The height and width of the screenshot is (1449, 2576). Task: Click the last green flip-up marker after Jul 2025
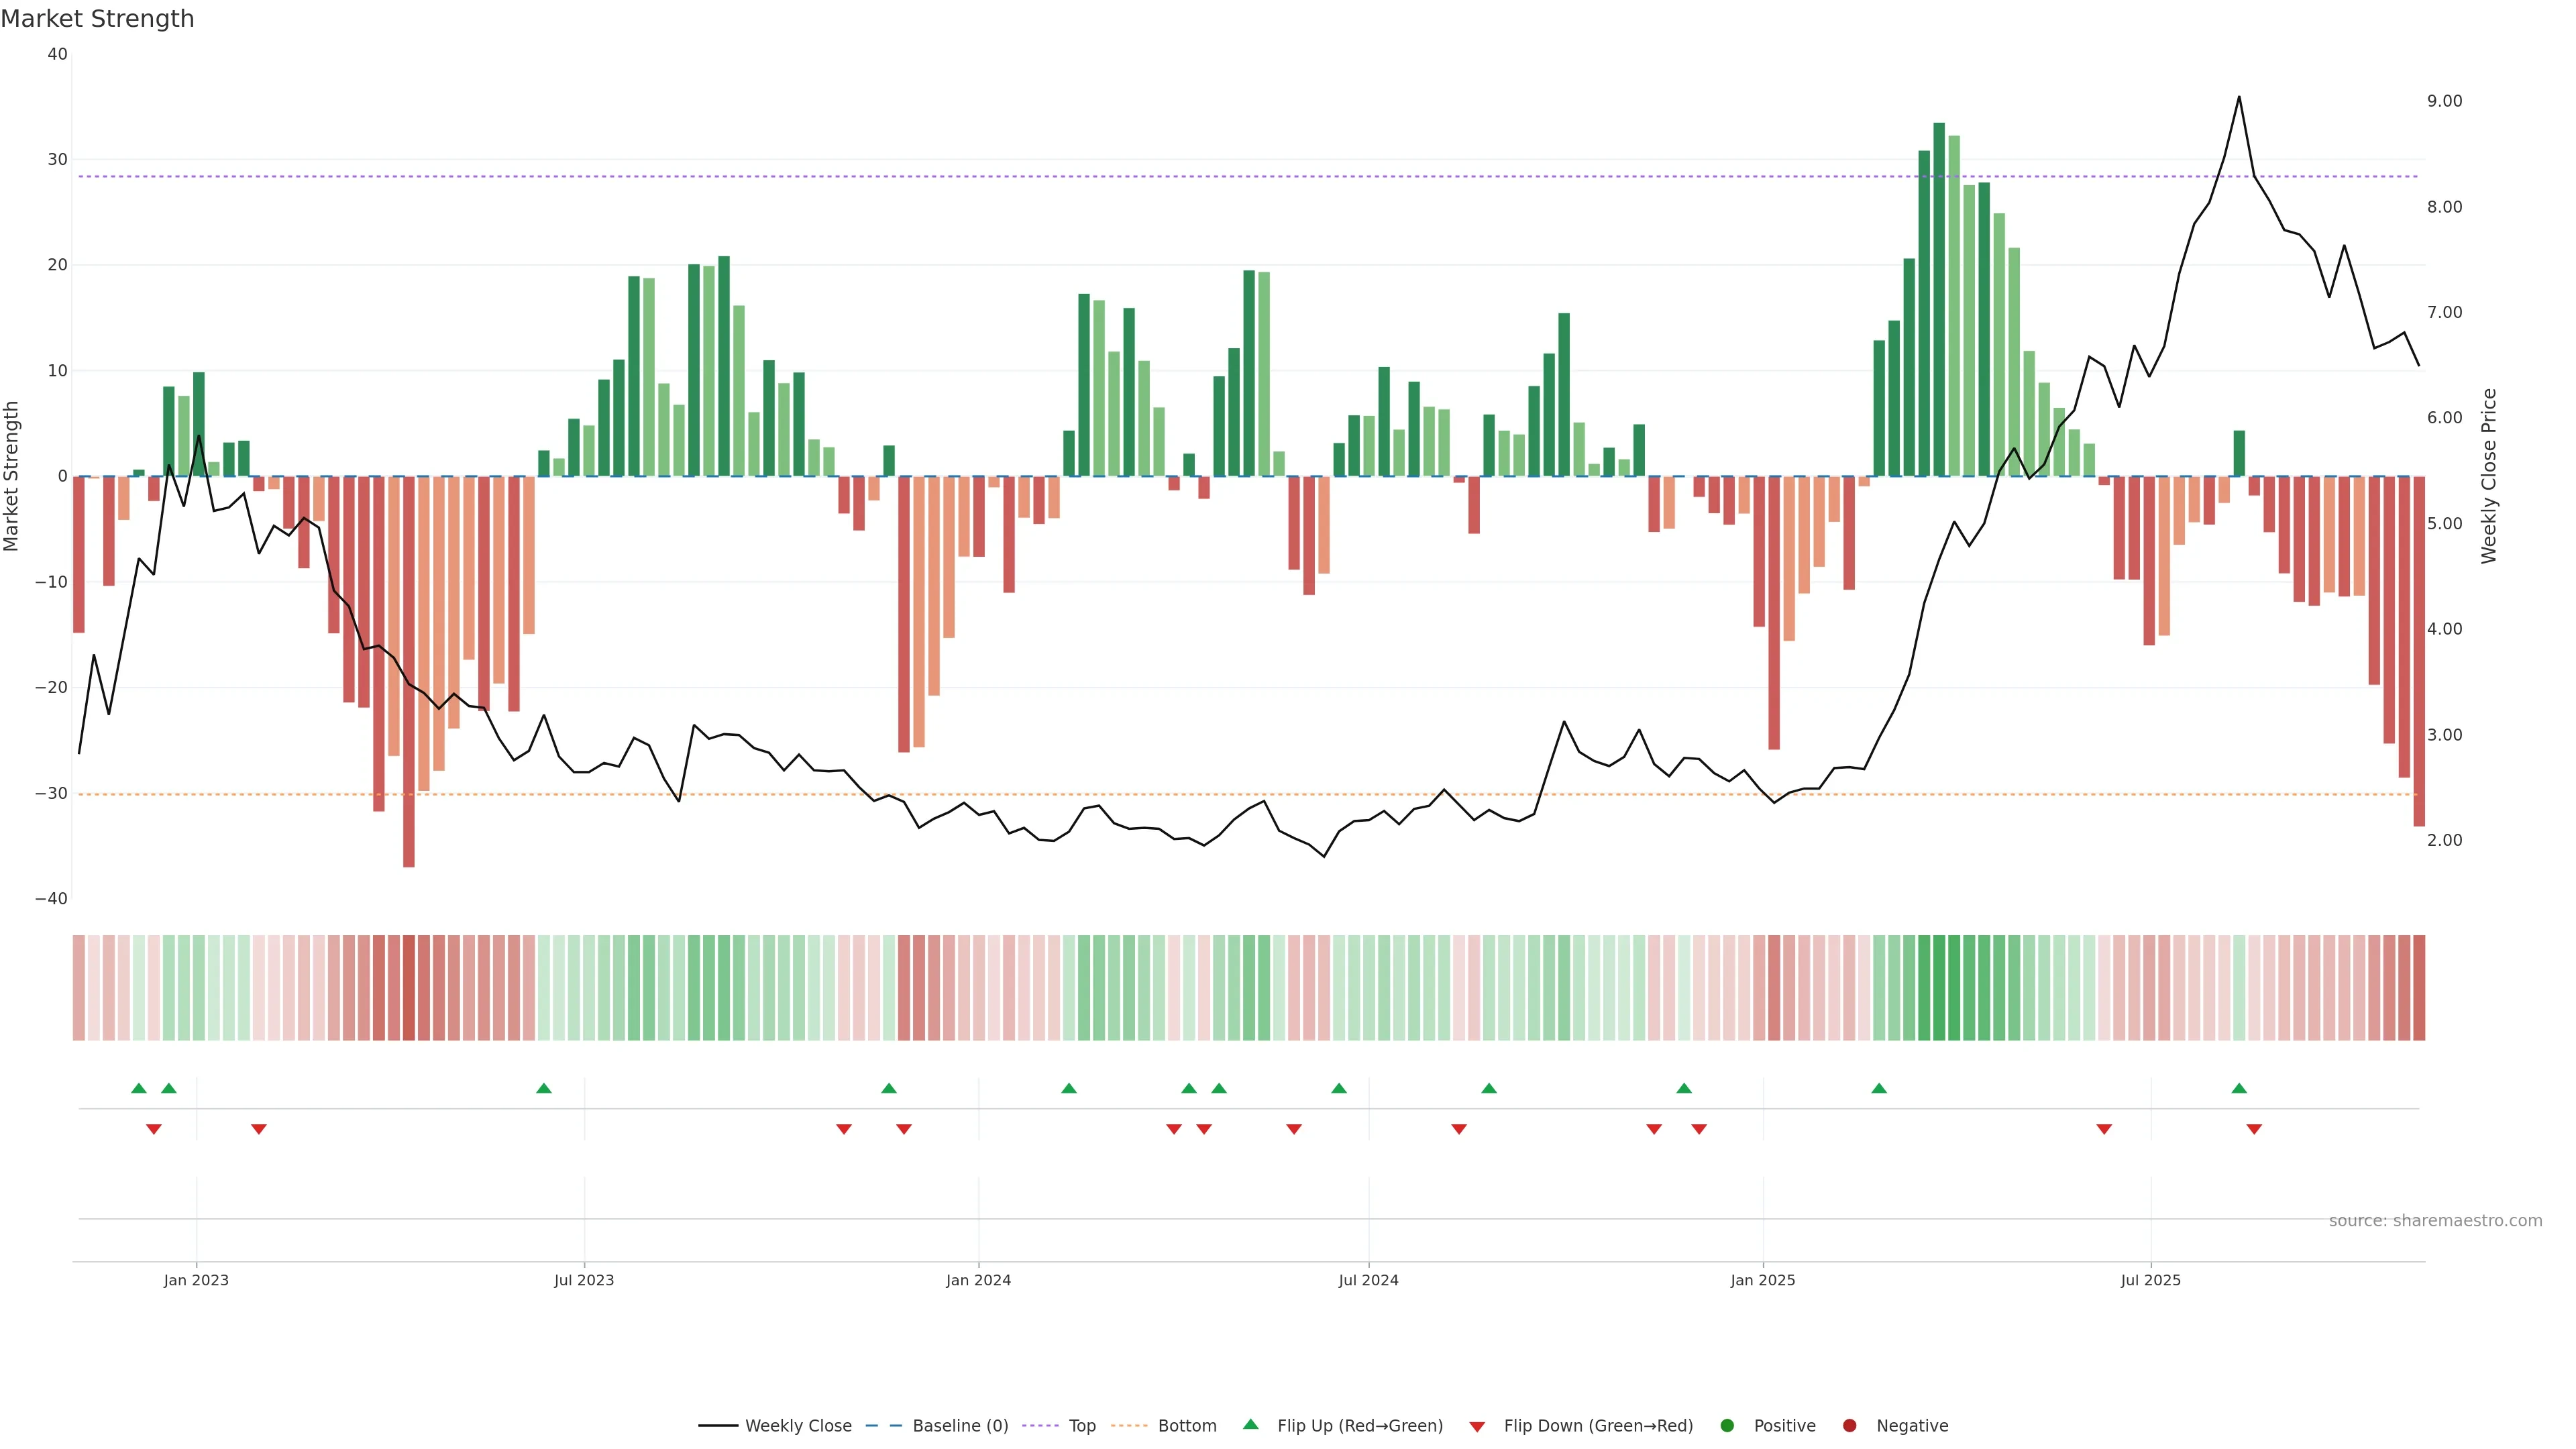[x=2239, y=1088]
